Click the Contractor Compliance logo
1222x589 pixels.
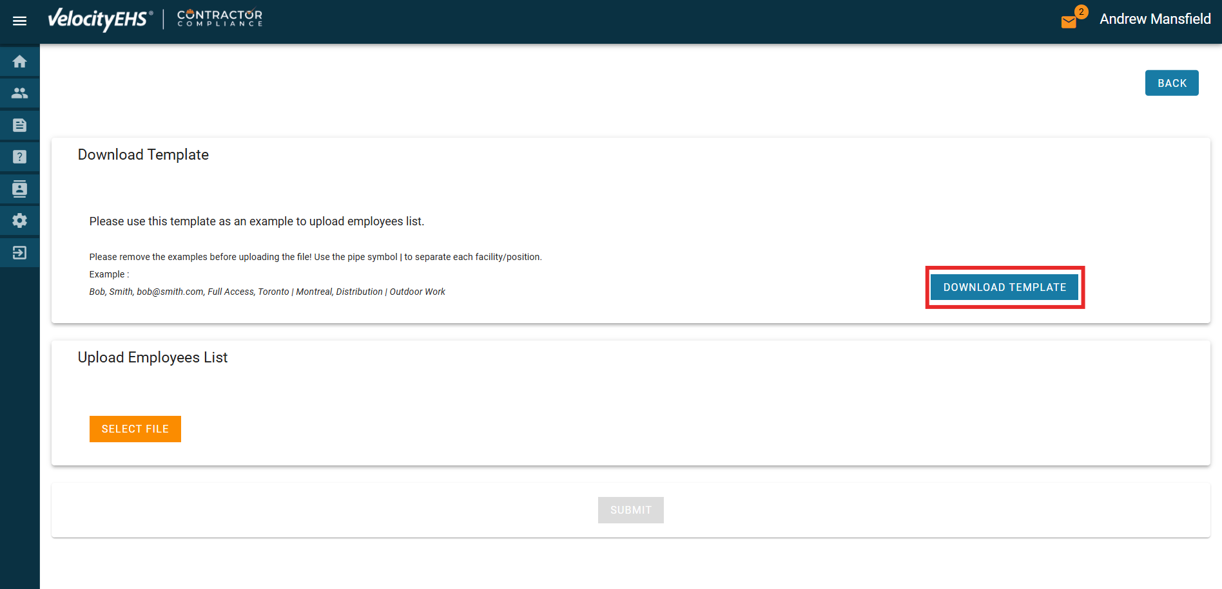pyautogui.click(x=220, y=18)
